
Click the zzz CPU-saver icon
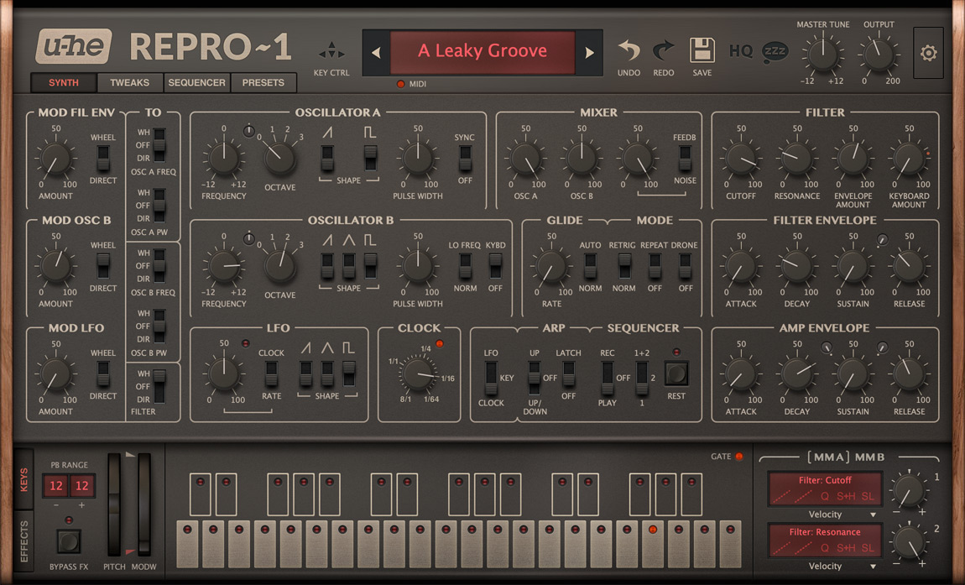tap(775, 50)
